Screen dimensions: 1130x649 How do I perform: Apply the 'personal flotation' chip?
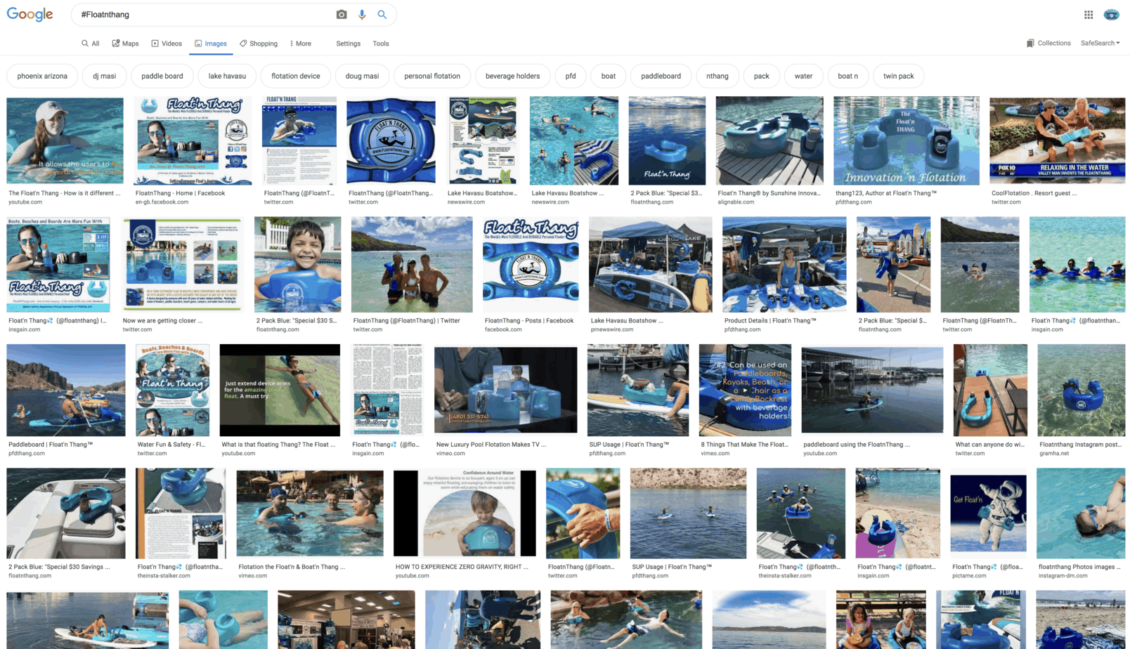[x=432, y=76]
